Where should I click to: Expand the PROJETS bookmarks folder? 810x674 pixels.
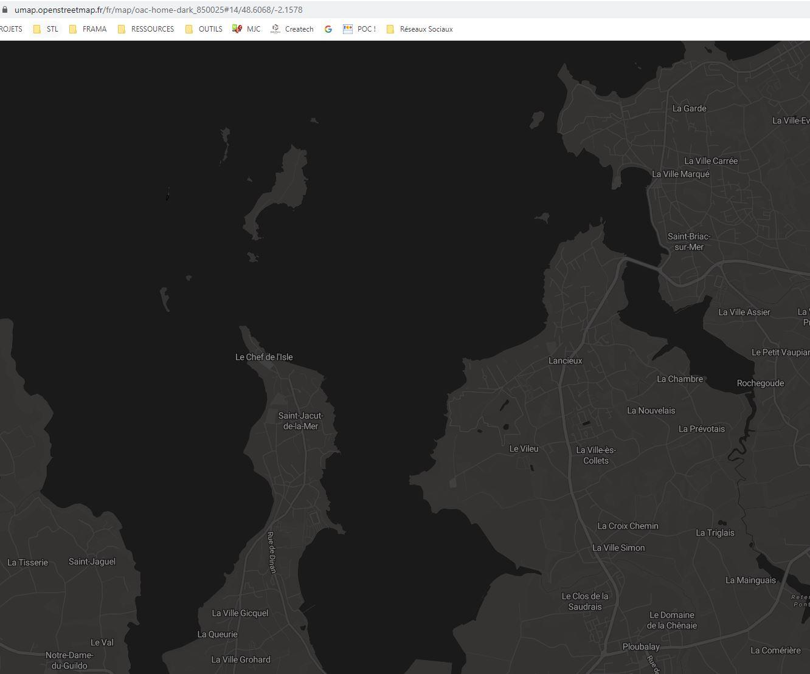click(11, 29)
